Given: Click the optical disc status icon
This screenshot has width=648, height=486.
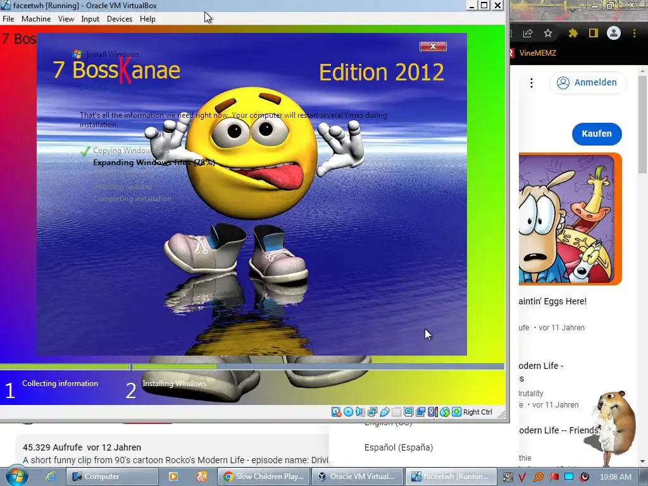Looking at the screenshot, I should (349, 412).
